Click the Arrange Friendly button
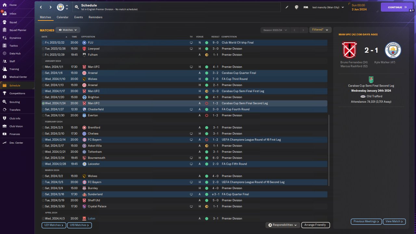 [316, 225]
